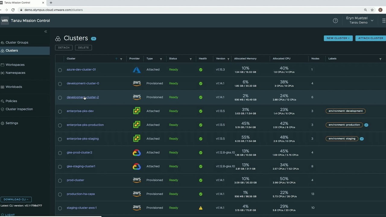The width and height of the screenshot is (386, 217).
Task: Click the environment: development label tag
Action: 346,111
